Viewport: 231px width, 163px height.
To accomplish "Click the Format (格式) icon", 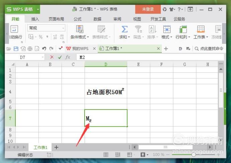I will (167, 29).
